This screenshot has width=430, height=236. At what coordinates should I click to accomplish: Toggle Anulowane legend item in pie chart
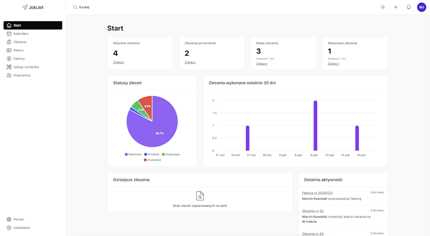[153, 160]
